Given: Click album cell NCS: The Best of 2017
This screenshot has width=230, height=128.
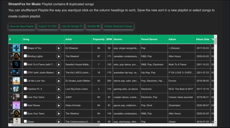Looking at the screenshot, I should (x=181, y=89).
